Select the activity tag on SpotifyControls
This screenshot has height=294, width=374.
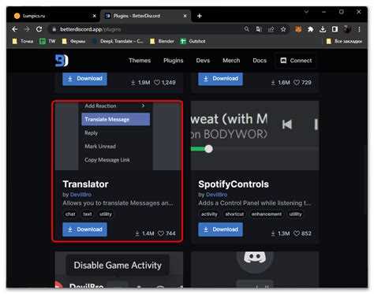point(209,214)
